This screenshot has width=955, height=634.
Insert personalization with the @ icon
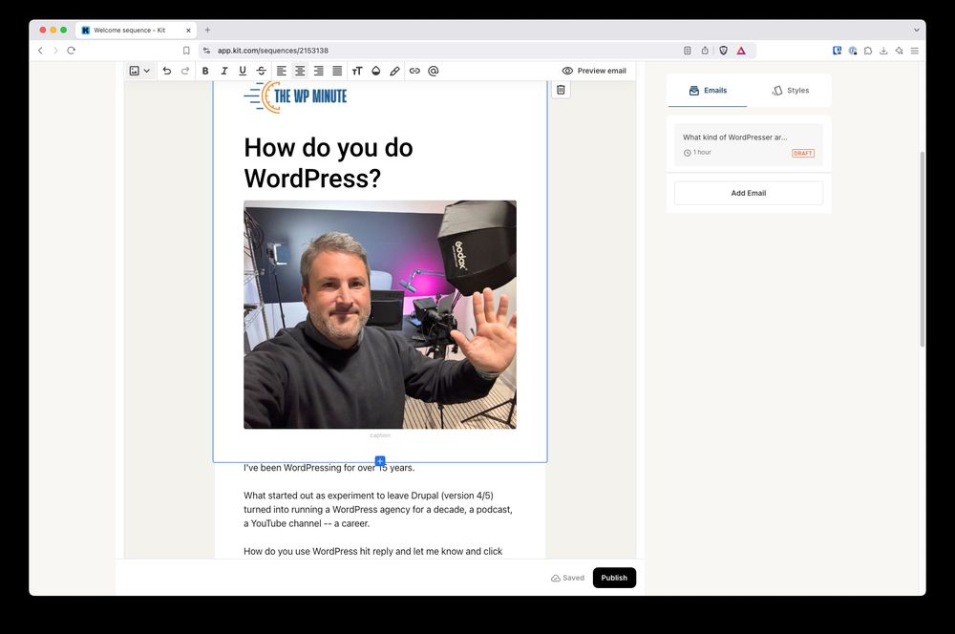tap(433, 71)
